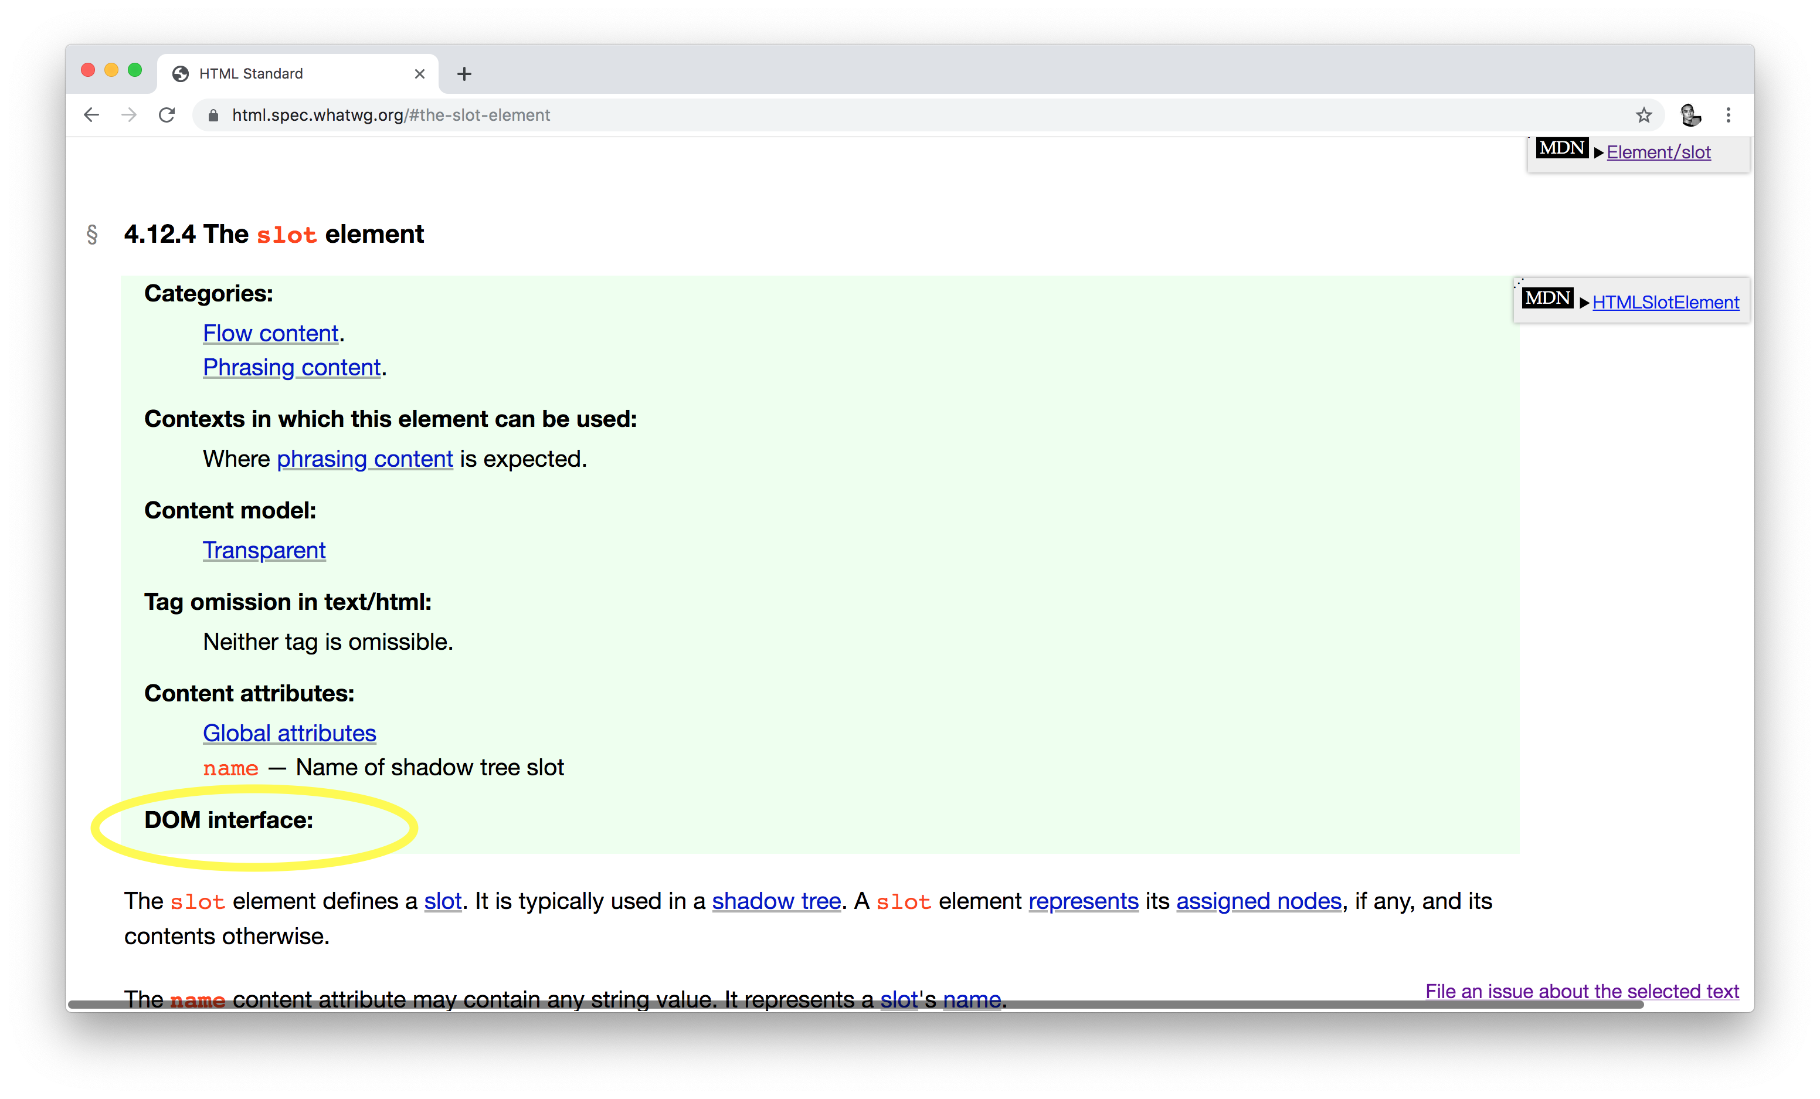Open the shadow tree link
This screenshot has height=1099, width=1820.
pyautogui.click(x=776, y=901)
